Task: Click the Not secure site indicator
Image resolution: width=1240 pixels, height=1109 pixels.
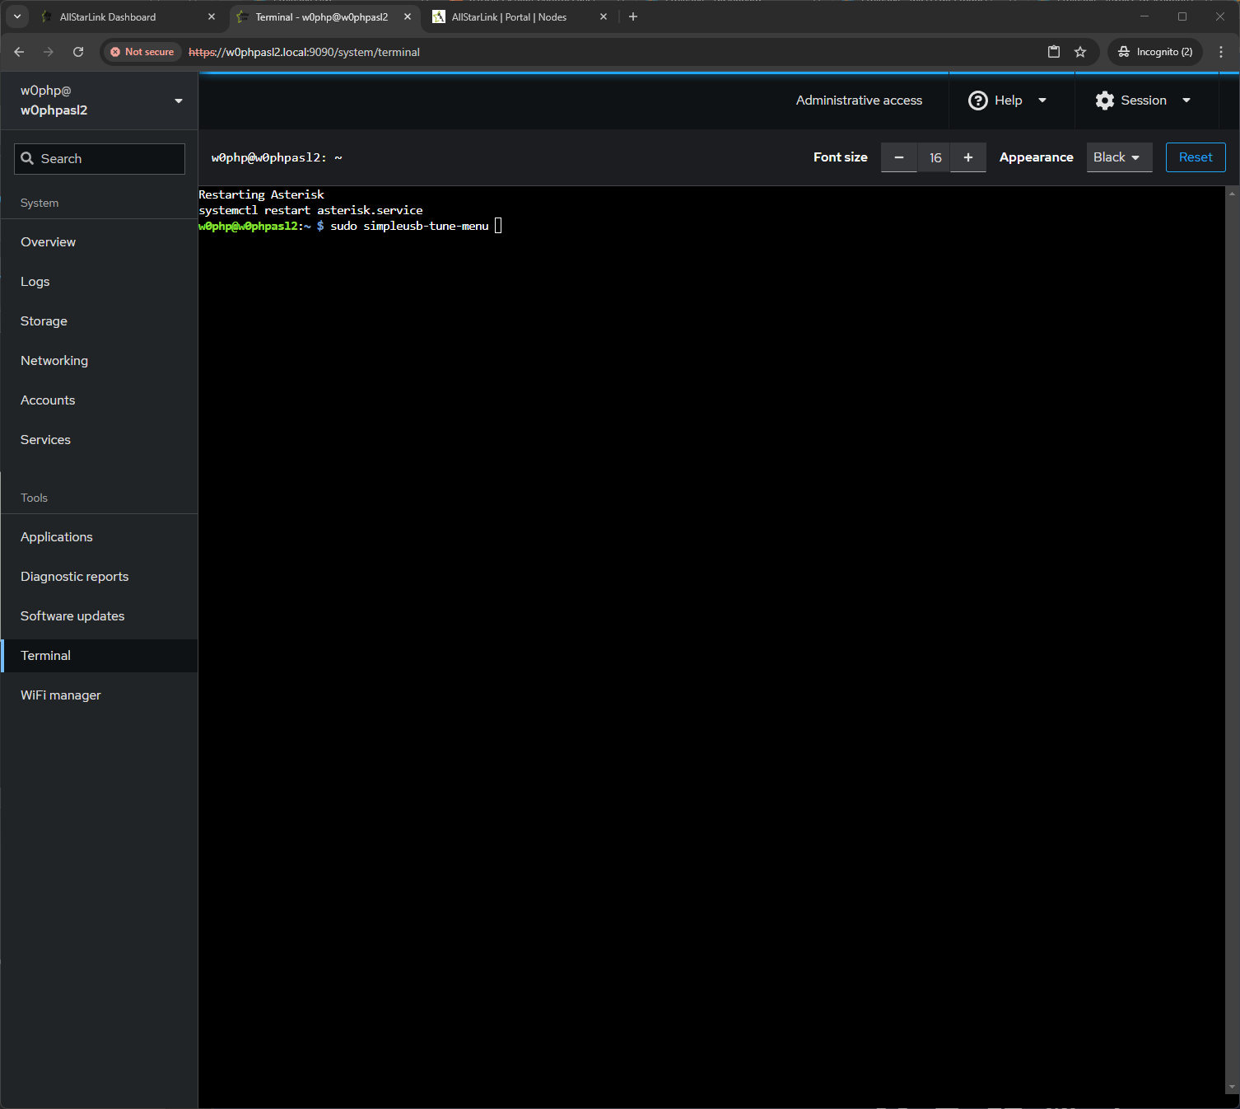Action: coord(142,52)
